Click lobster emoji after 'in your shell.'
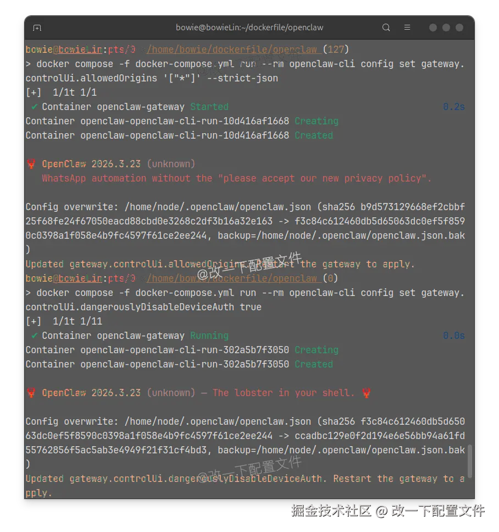The width and height of the screenshot is (499, 532). tap(366, 393)
